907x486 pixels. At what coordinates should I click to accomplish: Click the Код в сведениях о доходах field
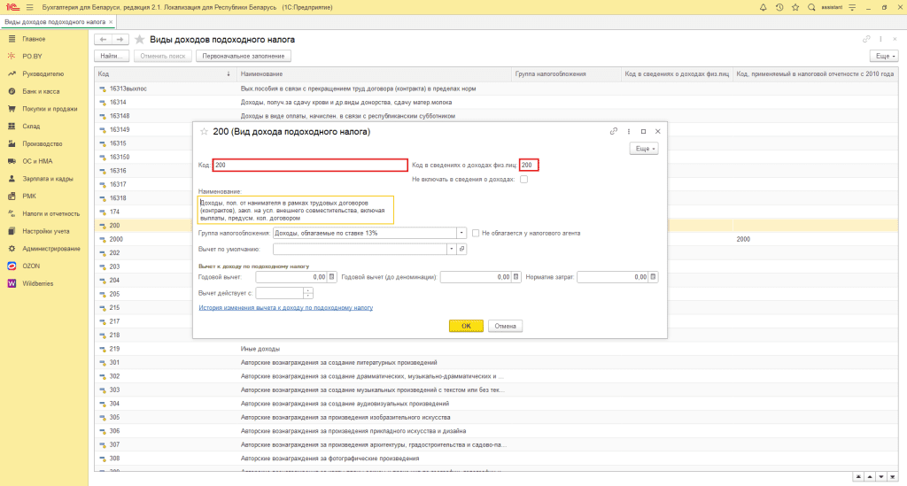529,166
